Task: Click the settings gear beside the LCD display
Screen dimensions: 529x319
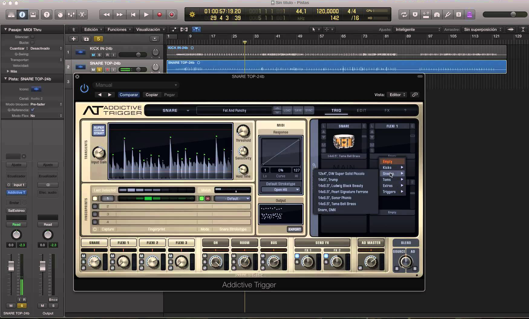Action: click(192, 14)
